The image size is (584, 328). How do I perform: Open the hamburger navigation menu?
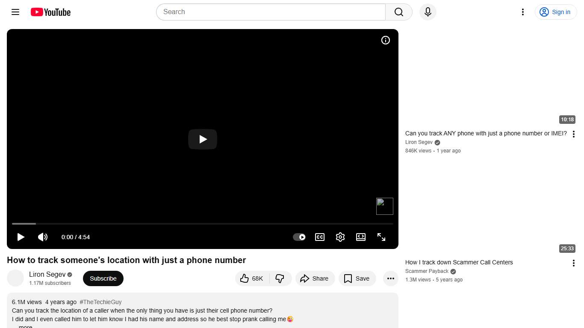pos(15,12)
